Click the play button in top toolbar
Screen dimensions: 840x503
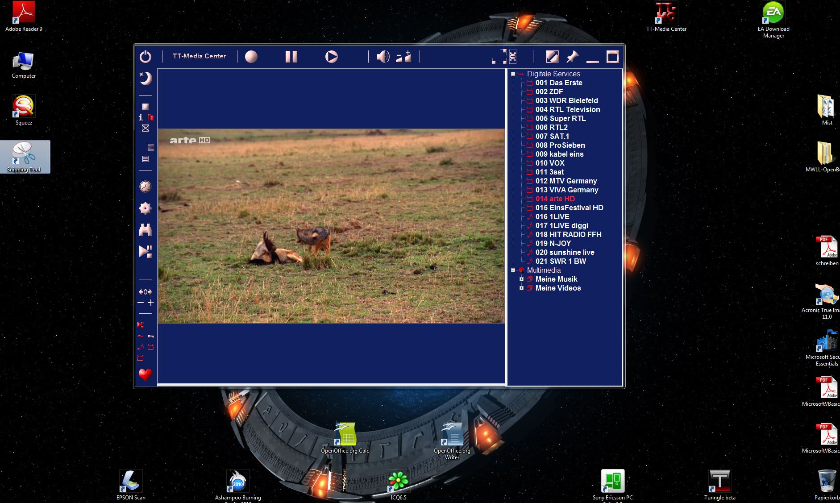pos(332,57)
